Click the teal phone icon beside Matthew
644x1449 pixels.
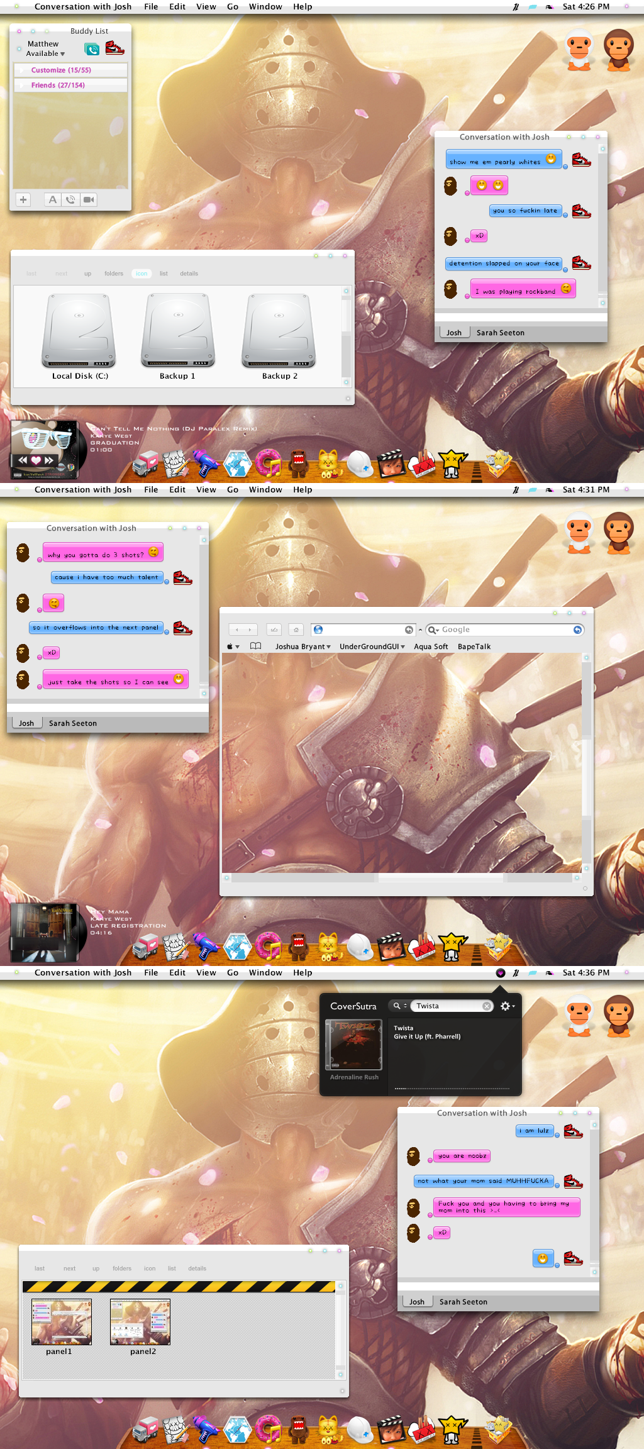pyautogui.click(x=92, y=48)
